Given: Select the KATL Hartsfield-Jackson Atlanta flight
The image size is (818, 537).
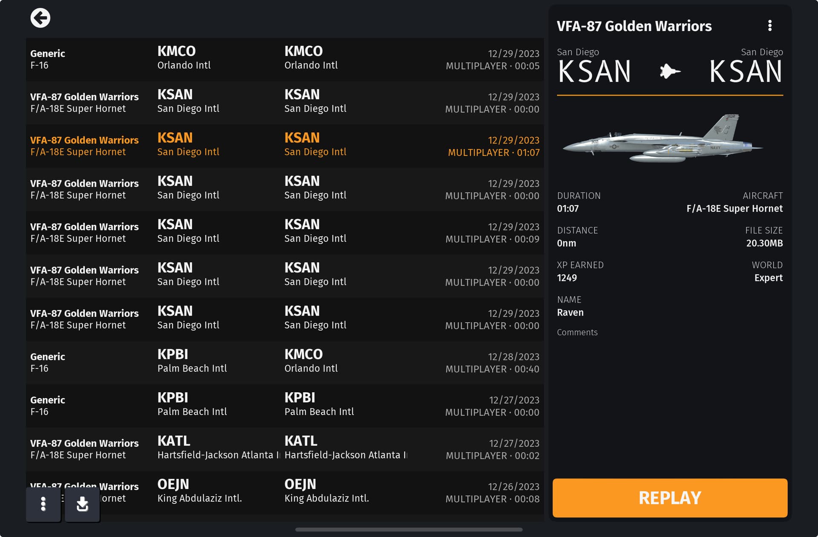Looking at the screenshot, I should point(285,448).
